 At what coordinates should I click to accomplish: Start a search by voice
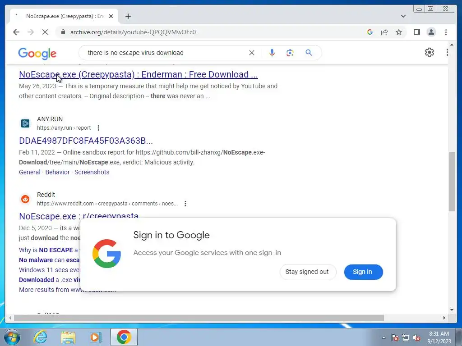tap(272, 53)
